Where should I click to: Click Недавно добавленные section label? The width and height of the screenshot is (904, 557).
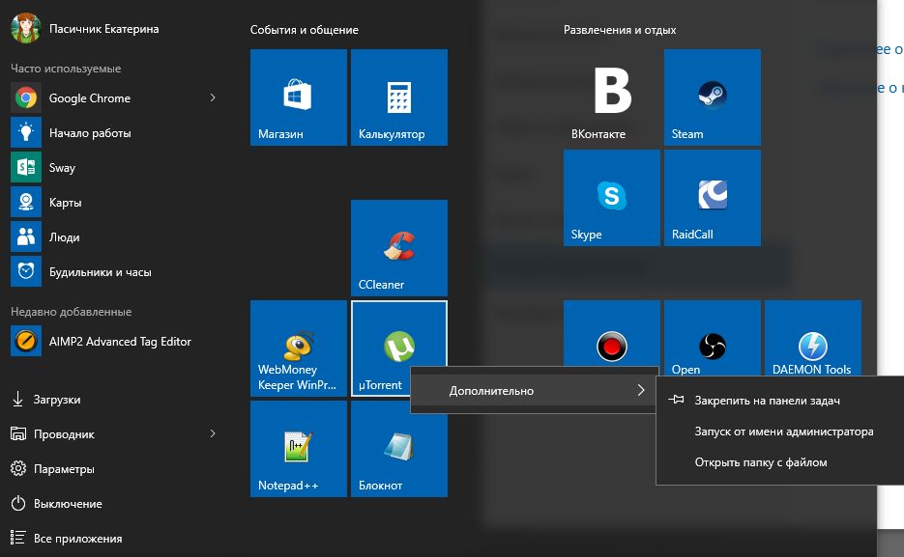click(71, 312)
